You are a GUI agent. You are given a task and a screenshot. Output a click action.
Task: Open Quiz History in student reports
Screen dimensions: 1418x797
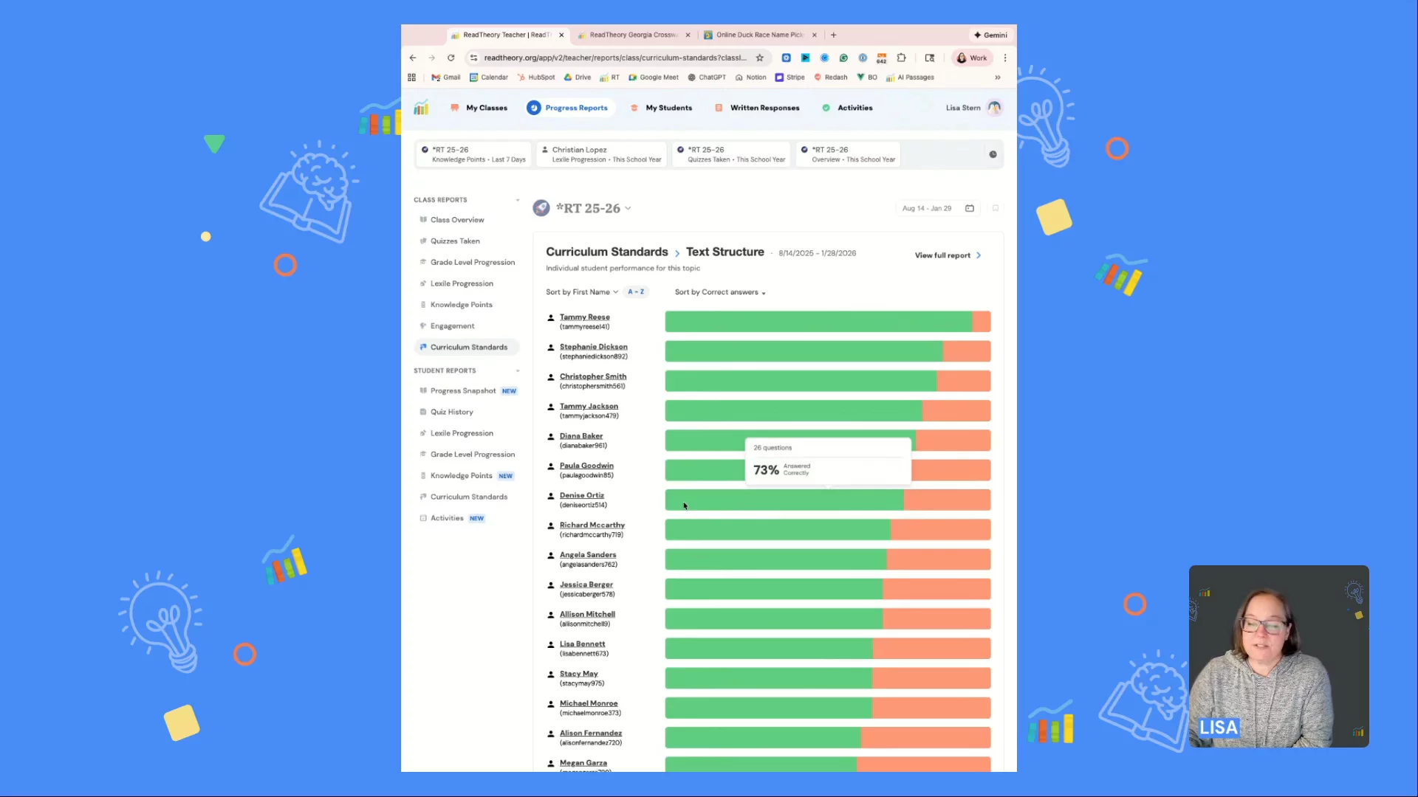tap(451, 412)
